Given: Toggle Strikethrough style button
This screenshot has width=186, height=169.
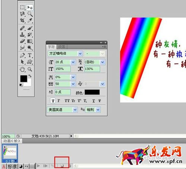Looking at the screenshot, I should 100,101.
